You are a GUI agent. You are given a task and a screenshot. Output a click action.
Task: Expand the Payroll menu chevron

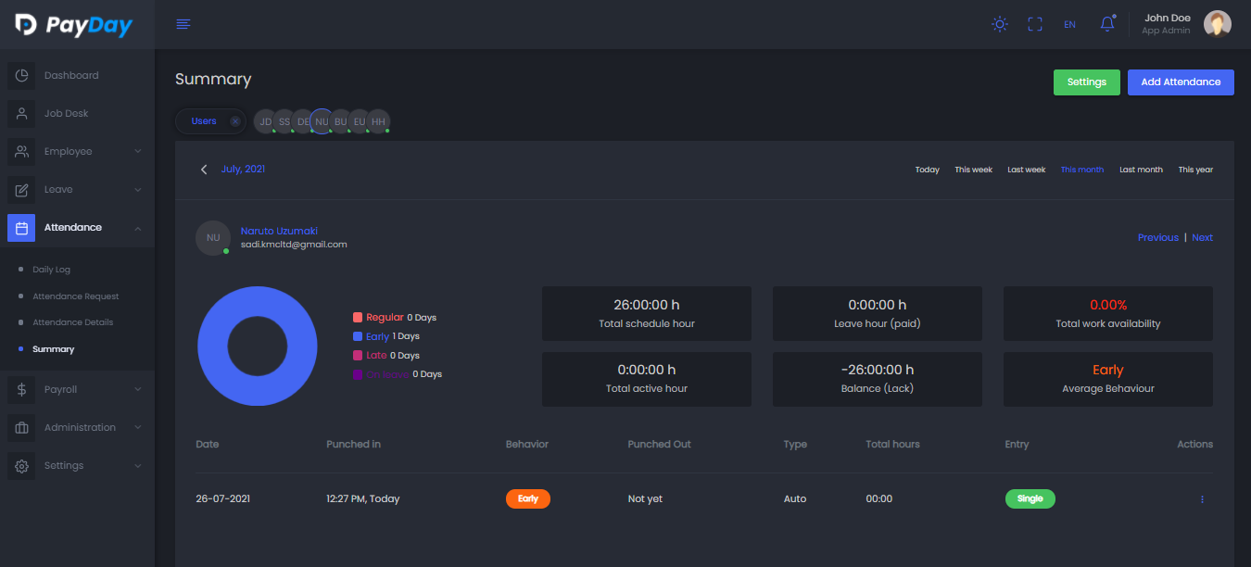138,389
